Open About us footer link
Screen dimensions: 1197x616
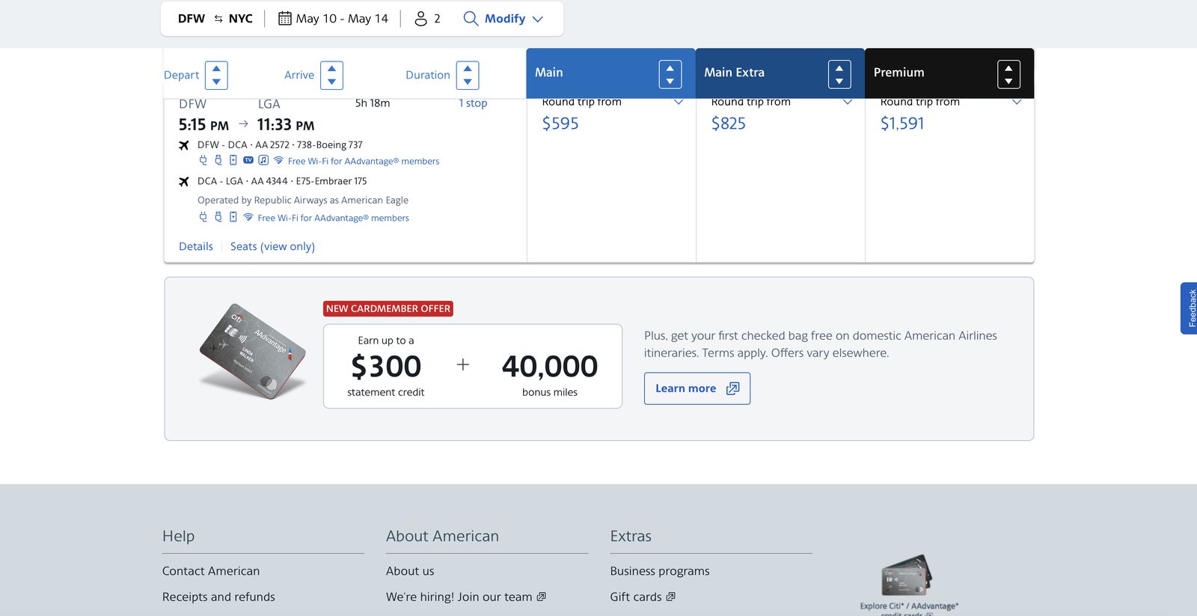(x=410, y=571)
